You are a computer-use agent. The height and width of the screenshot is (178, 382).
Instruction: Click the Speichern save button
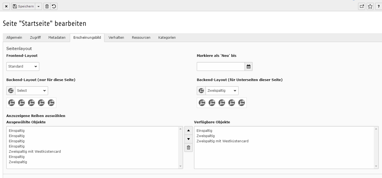point(23,6)
